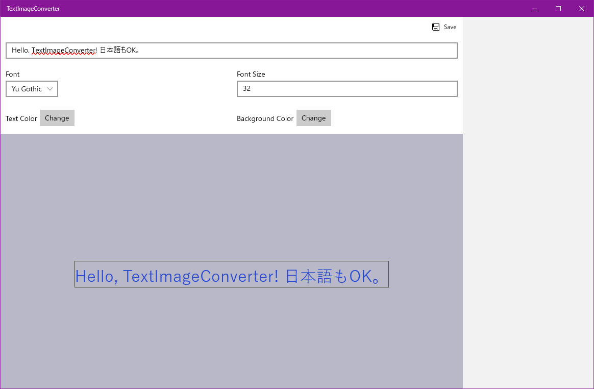Click the TextImageConverter window title
Viewport: 594px width, 389px height.
(x=33, y=8)
